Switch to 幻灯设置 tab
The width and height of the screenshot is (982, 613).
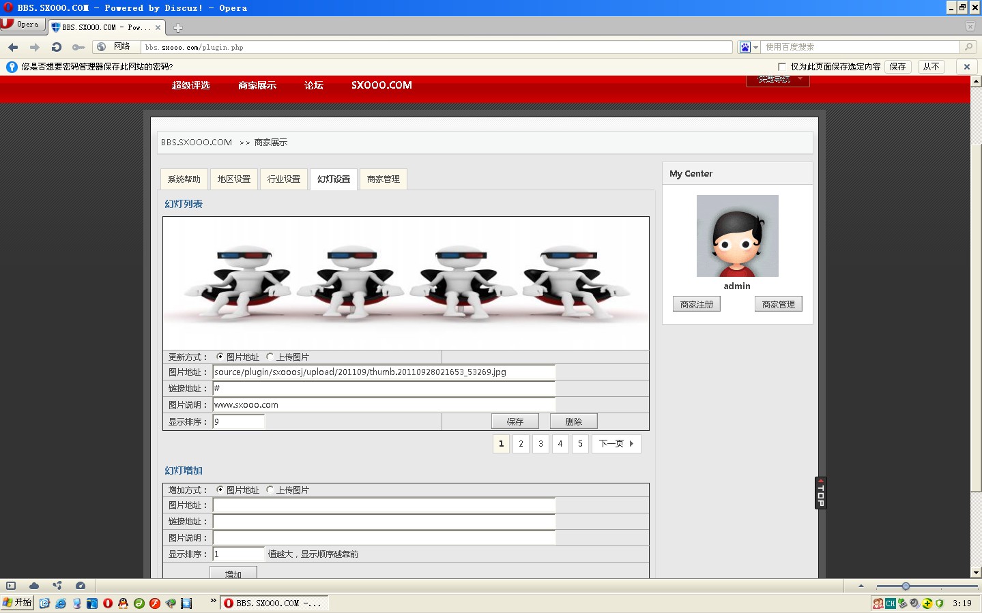[x=334, y=179]
